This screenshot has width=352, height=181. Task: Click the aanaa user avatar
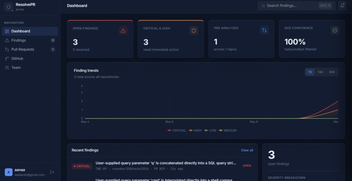[9, 172]
